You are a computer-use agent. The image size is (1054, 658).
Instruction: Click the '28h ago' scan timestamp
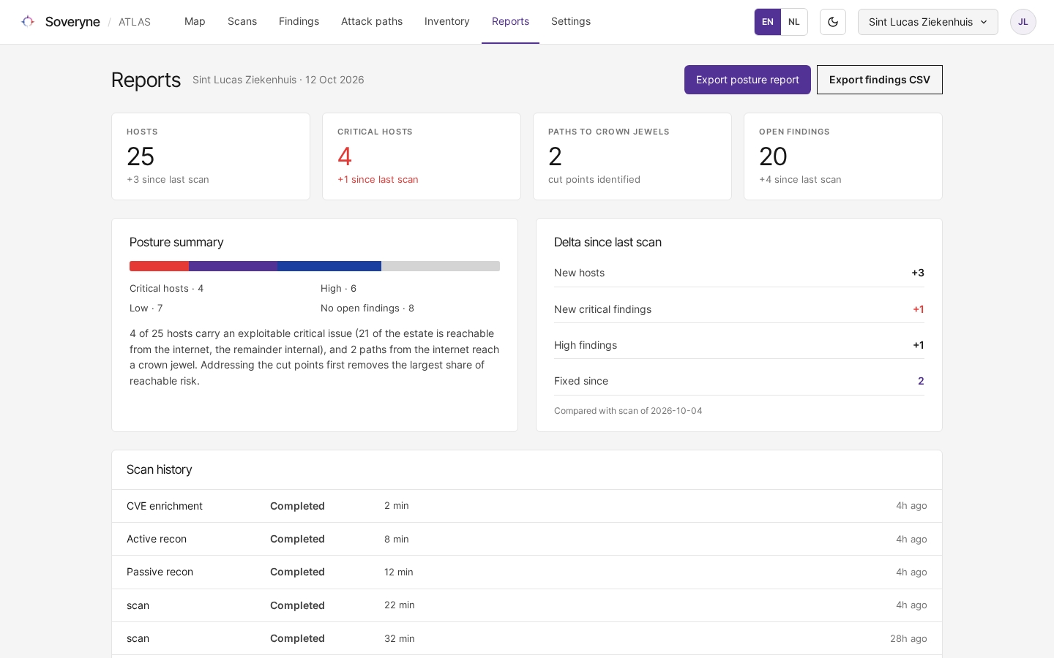tap(908, 639)
